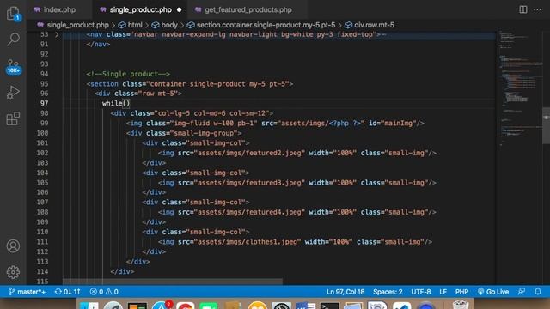Click the Go Live server button
The image size is (550, 309).
point(493,292)
